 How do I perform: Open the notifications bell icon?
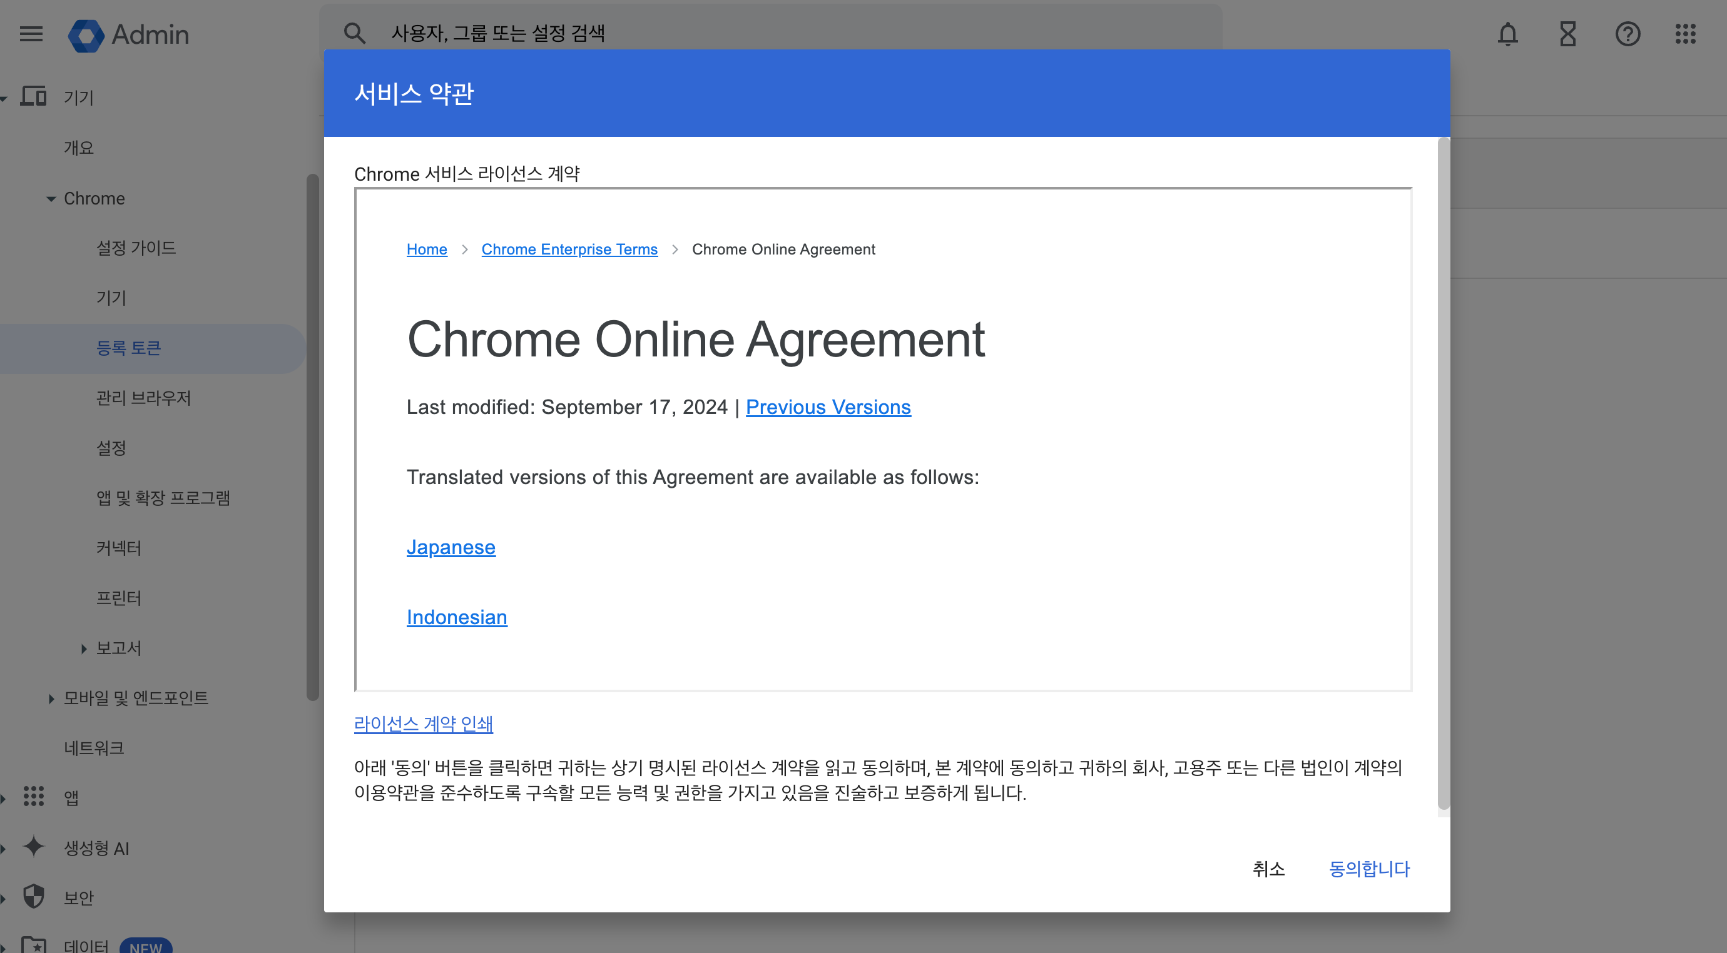pyautogui.click(x=1508, y=34)
